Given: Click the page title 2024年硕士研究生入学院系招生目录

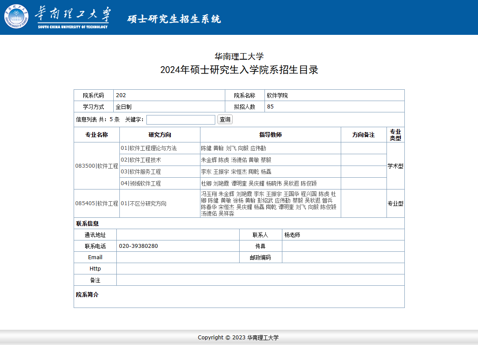Looking at the screenshot, I should click(239, 70).
